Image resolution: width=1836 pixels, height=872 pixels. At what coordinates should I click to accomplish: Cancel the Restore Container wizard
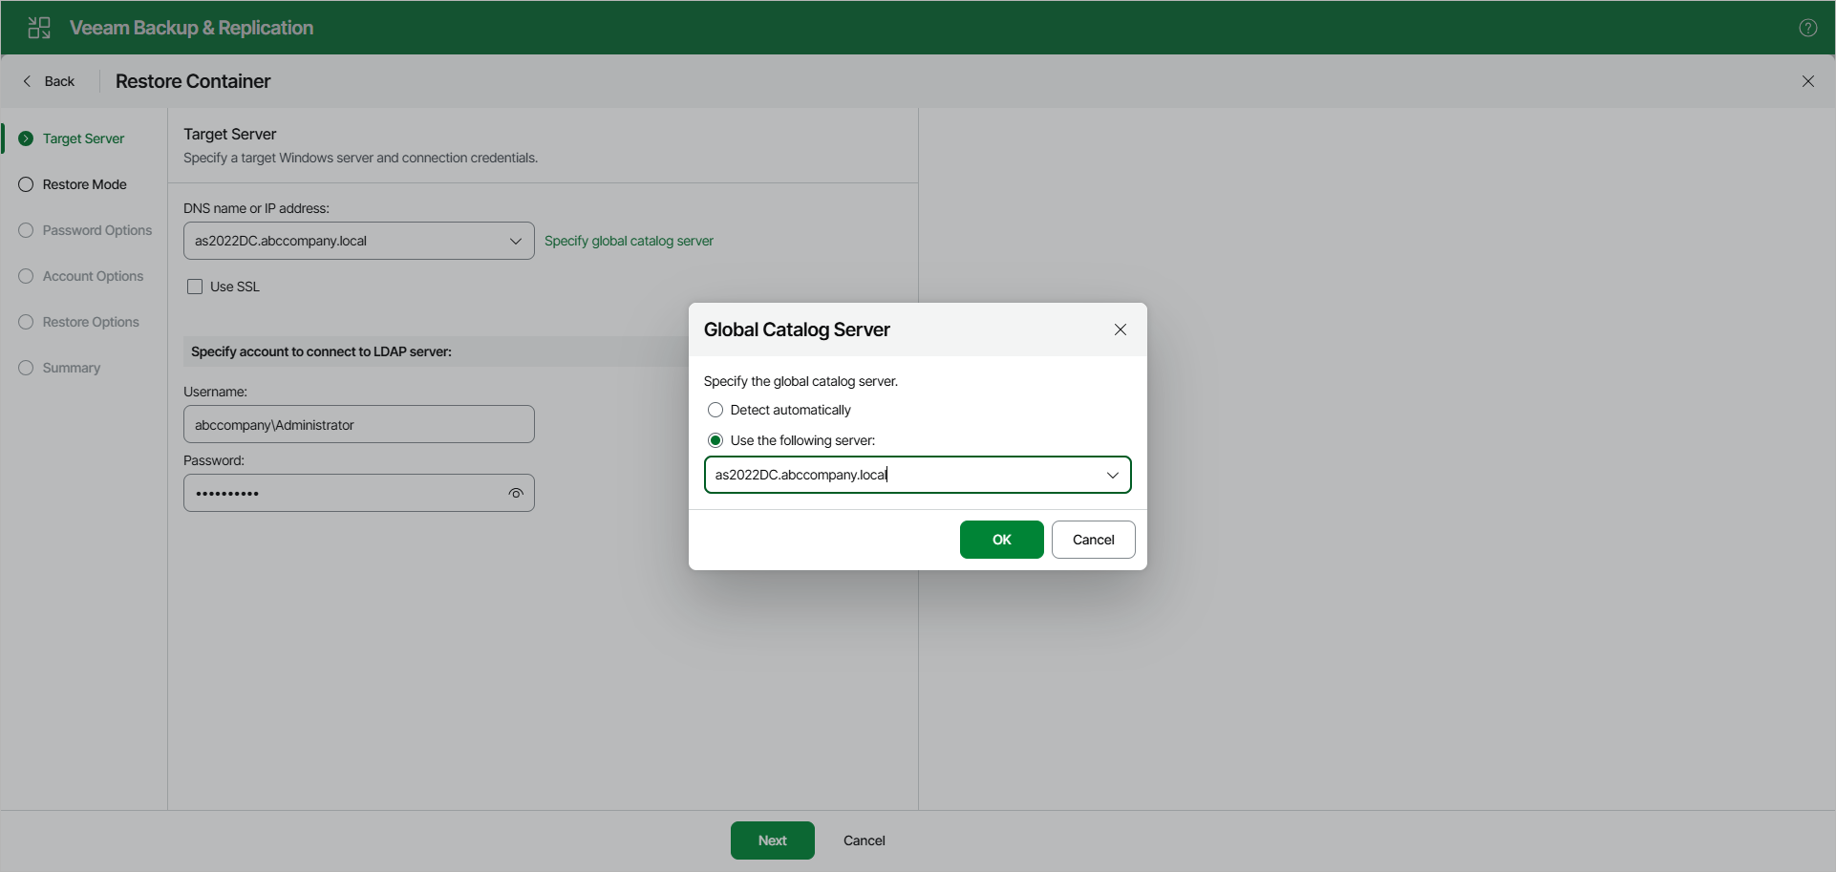(865, 840)
